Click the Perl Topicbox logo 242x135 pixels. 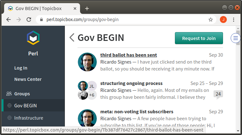pyautogui.click(x=33, y=38)
